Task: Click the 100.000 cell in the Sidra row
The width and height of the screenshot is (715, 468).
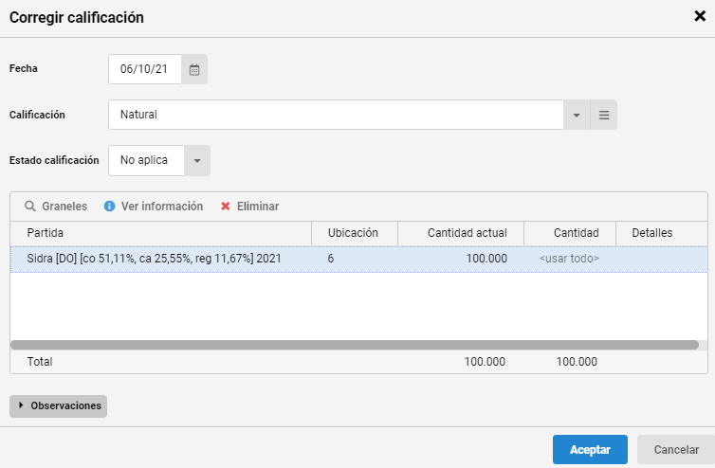Action: [461, 259]
